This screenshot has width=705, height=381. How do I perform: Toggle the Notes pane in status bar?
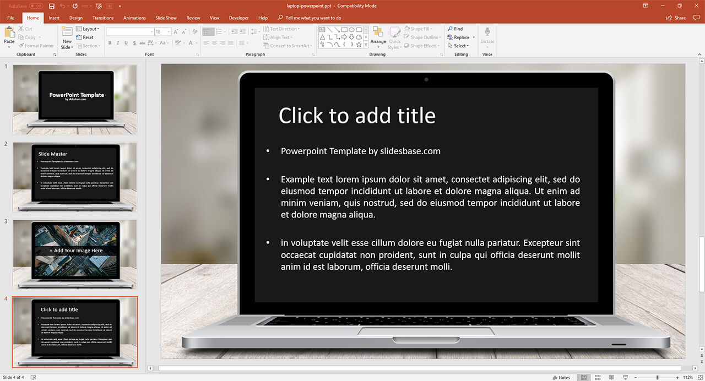(561, 378)
